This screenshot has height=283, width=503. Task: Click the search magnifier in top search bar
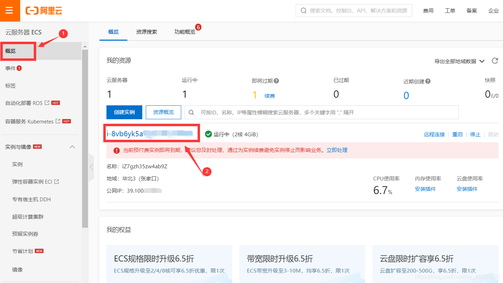click(x=303, y=11)
